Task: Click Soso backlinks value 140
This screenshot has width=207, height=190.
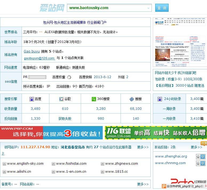Action: tap(136, 119)
